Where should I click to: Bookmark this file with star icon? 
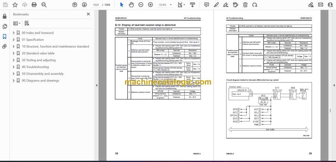tap(15, 5)
